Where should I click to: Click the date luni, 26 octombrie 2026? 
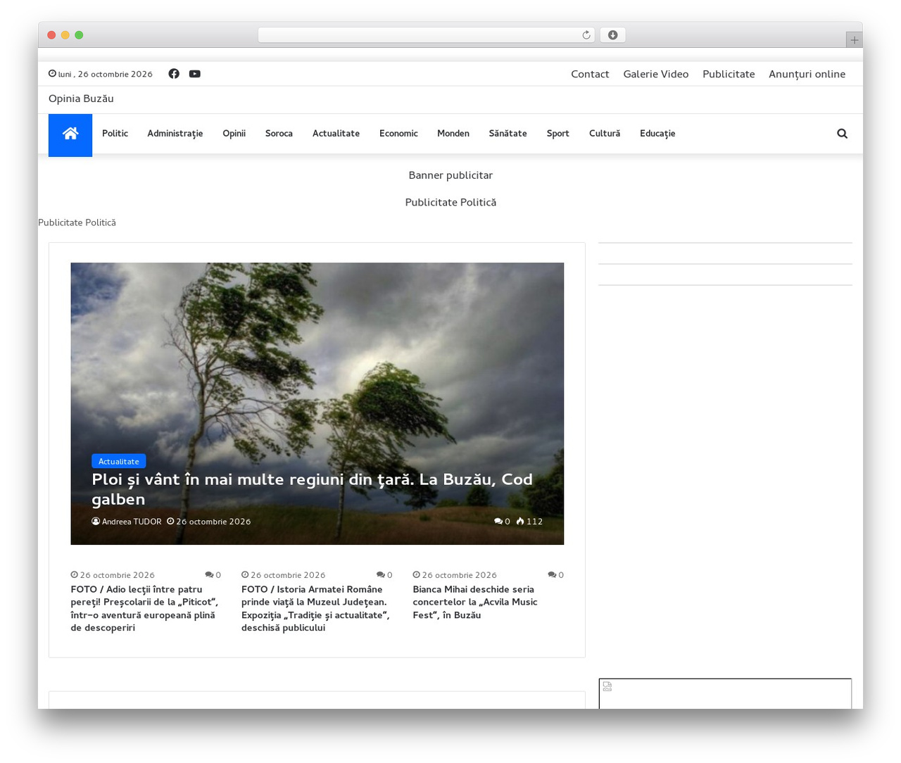click(105, 74)
